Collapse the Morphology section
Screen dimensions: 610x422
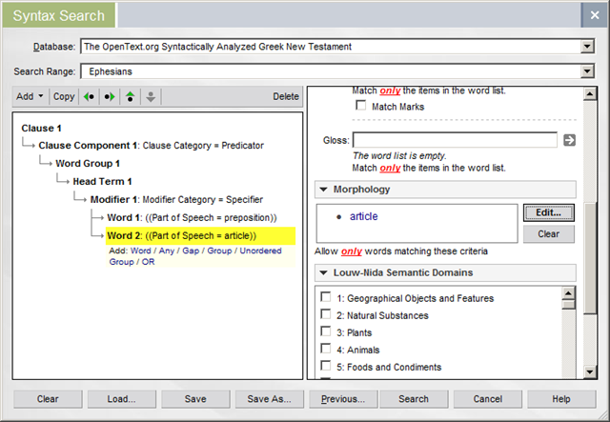pyautogui.click(x=324, y=190)
